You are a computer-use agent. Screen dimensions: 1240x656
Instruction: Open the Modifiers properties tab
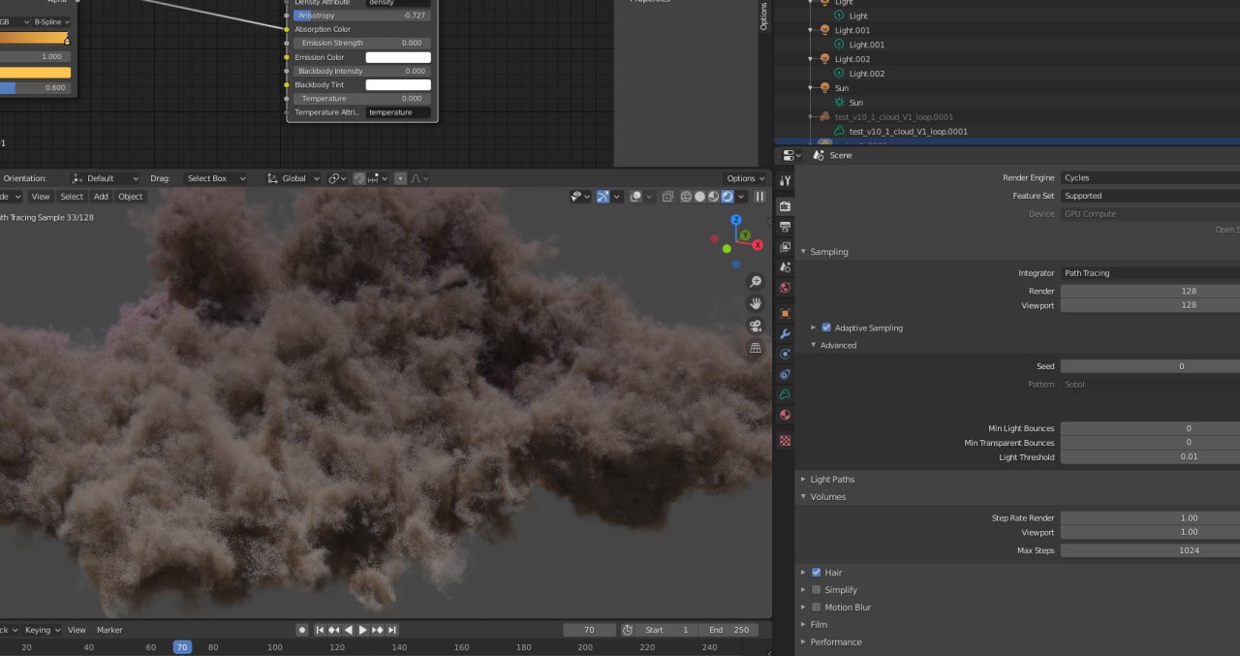coord(785,333)
